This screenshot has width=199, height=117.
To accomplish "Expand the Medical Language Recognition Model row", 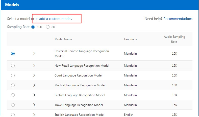I will point(34,85).
